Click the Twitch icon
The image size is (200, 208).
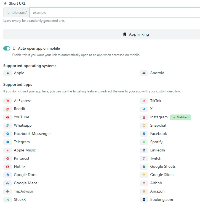pos(144,159)
